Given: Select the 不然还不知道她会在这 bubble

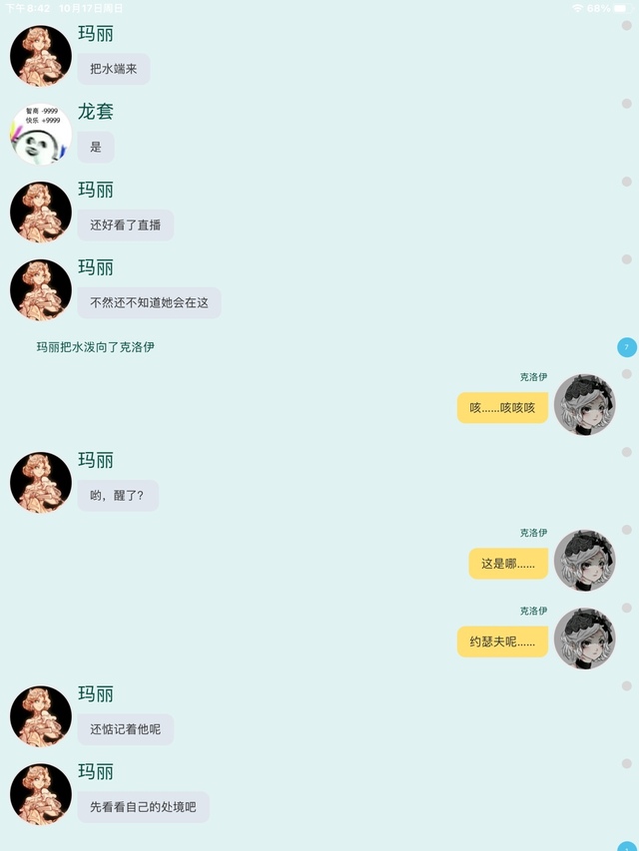Looking at the screenshot, I should click(149, 303).
